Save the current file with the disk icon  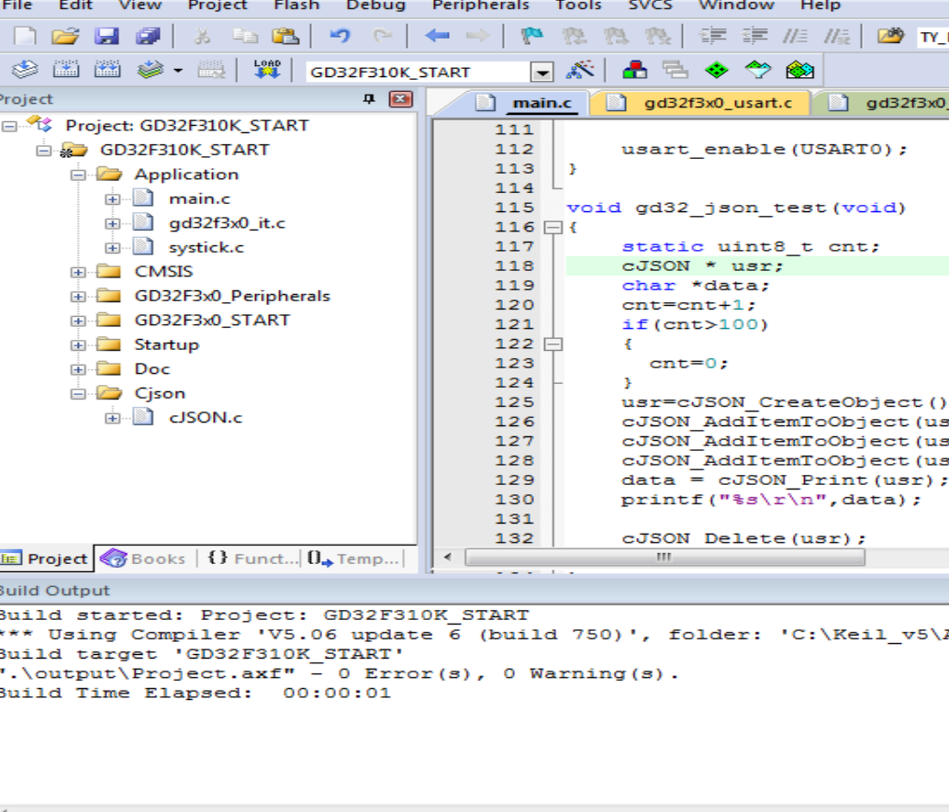point(107,37)
